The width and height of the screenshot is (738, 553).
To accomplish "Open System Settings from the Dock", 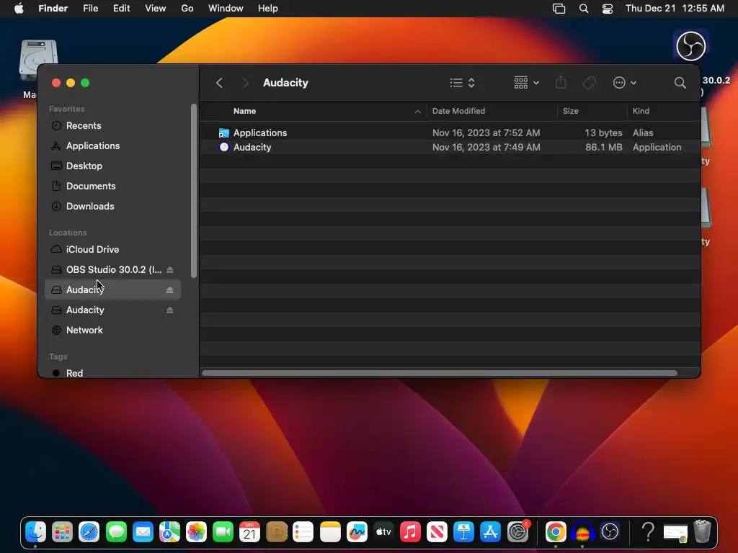I will pyautogui.click(x=517, y=532).
